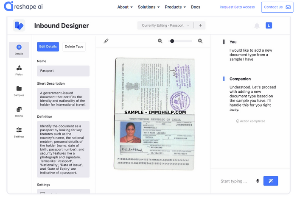Click the passport sample image
Viewport: 297px width, 199px height.
pyautogui.click(x=154, y=114)
